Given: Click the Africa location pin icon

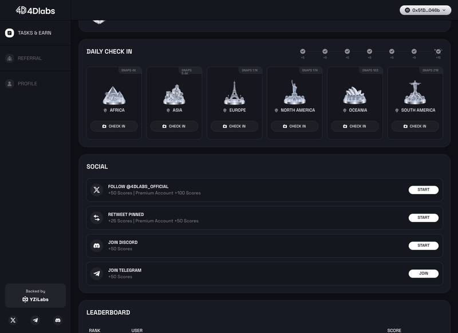Looking at the screenshot, I should point(105,110).
